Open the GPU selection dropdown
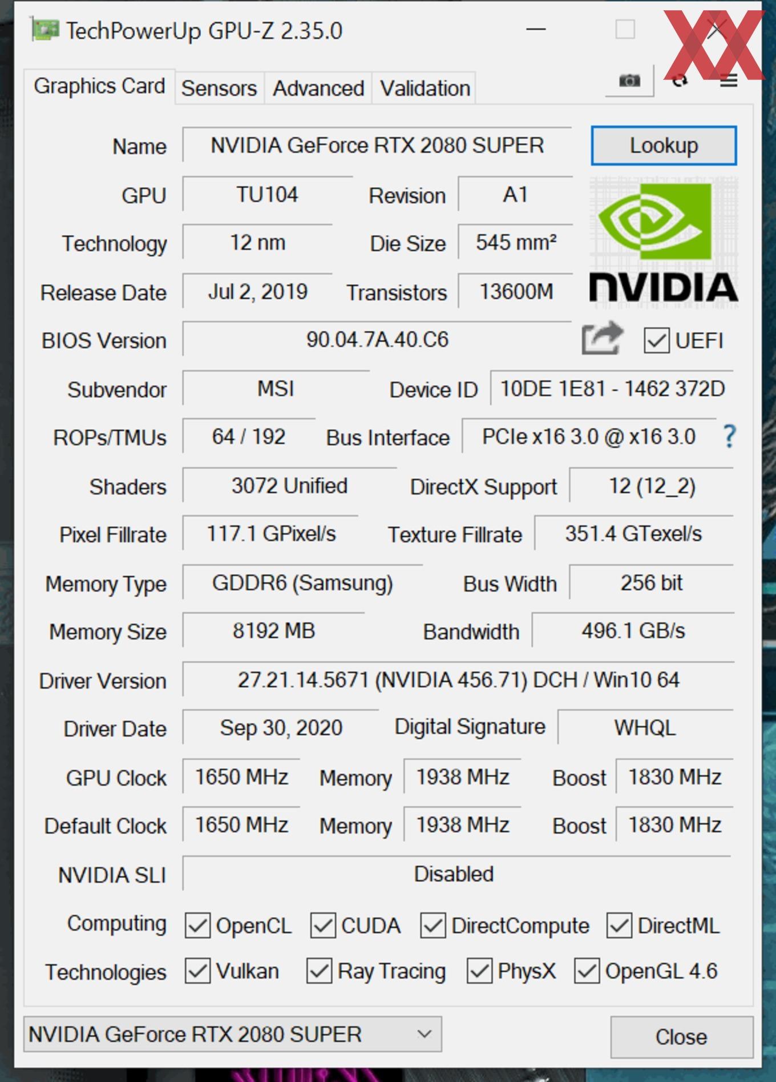Viewport: 776px width, 1082px height. [x=232, y=1034]
